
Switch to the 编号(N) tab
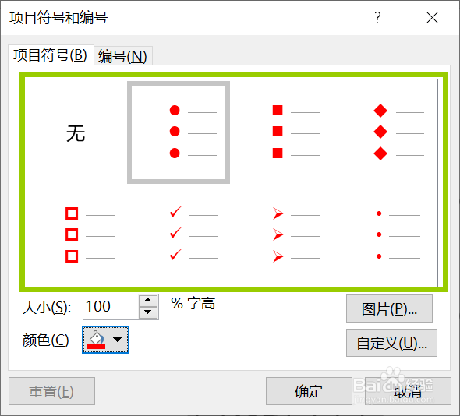122,56
